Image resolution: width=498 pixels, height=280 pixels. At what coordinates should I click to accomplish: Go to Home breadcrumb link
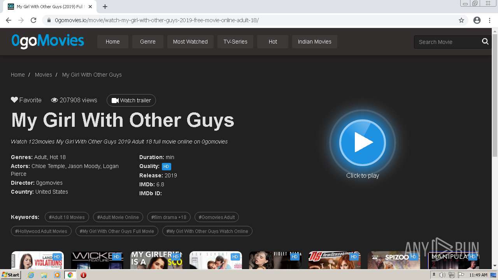point(18,75)
